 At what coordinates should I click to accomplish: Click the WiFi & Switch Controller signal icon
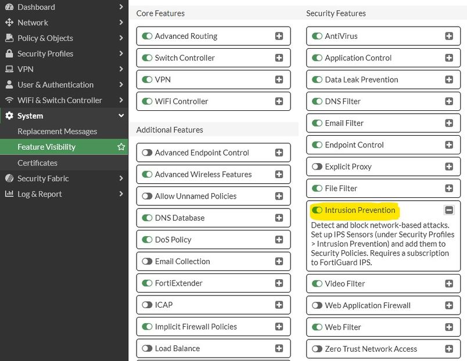pyautogui.click(x=9, y=100)
